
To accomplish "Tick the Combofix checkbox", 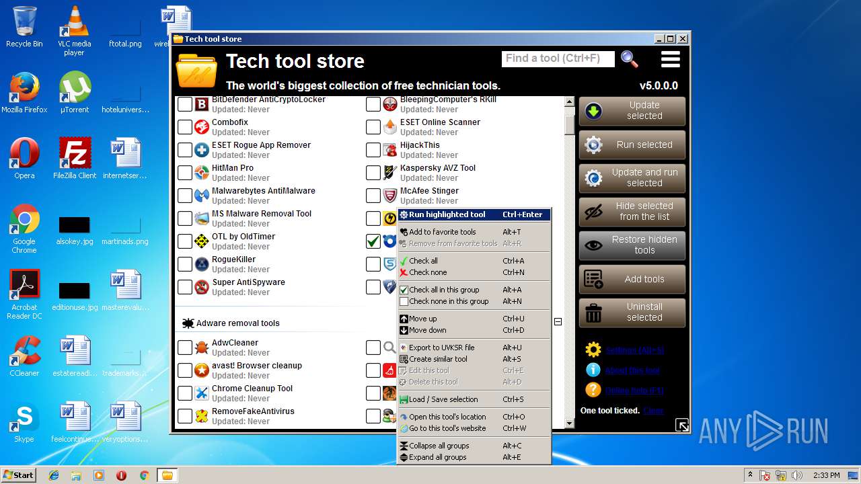I will coord(185,127).
